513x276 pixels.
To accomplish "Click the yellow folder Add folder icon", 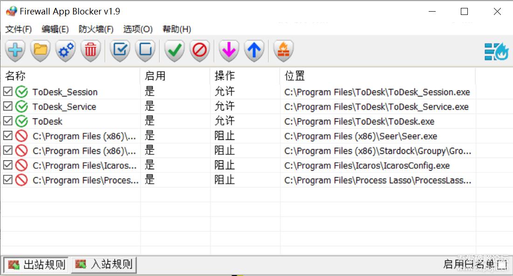I will pos(40,51).
